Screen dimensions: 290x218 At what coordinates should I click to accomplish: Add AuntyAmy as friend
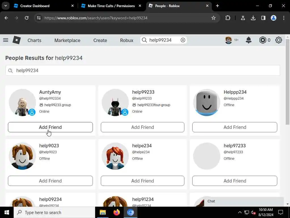(x=50, y=127)
